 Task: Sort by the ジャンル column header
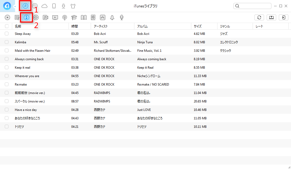pyautogui.click(x=235, y=26)
